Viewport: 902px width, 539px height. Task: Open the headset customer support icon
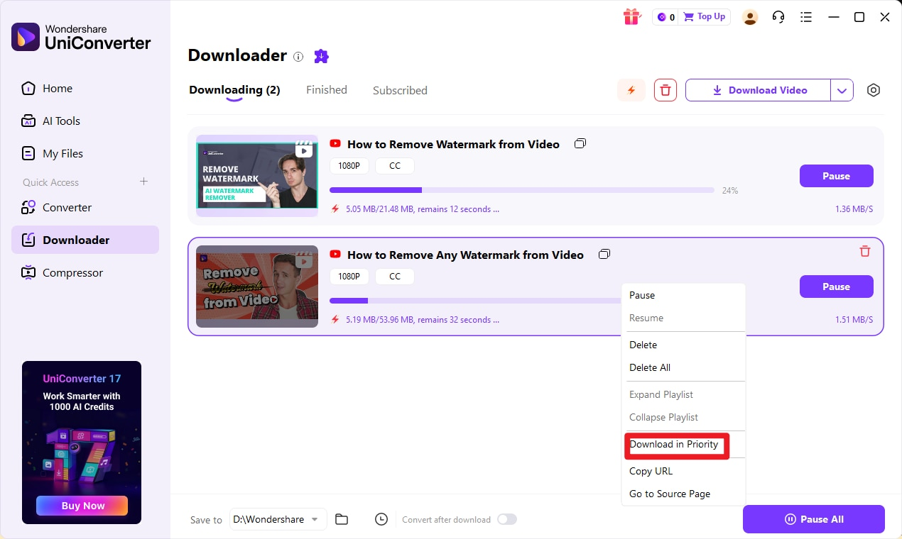coord(778,17)
